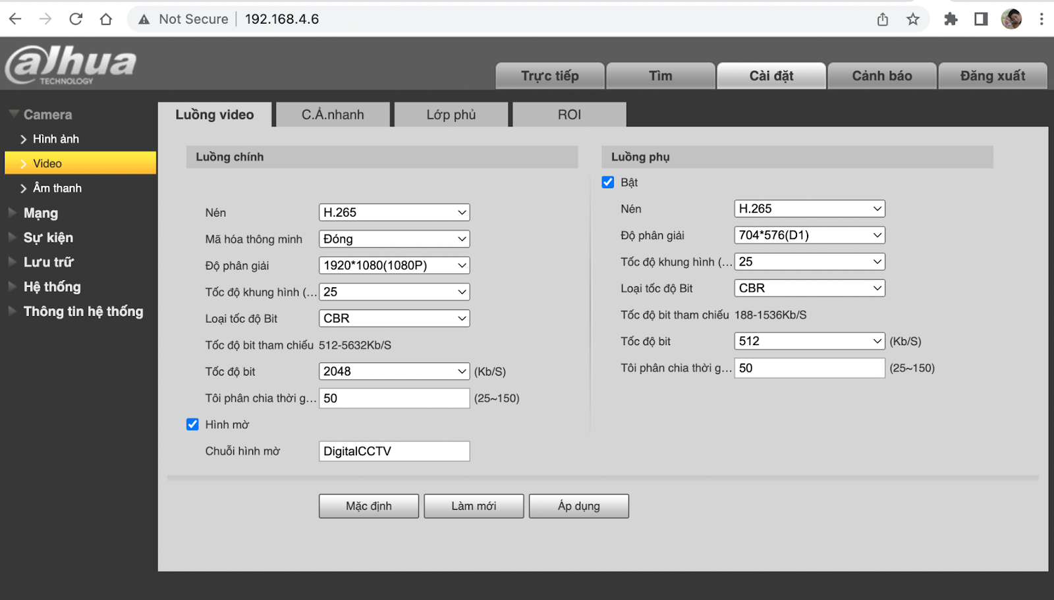
Task: Expand the Sự kiện event section
Action: coord(48,238)
